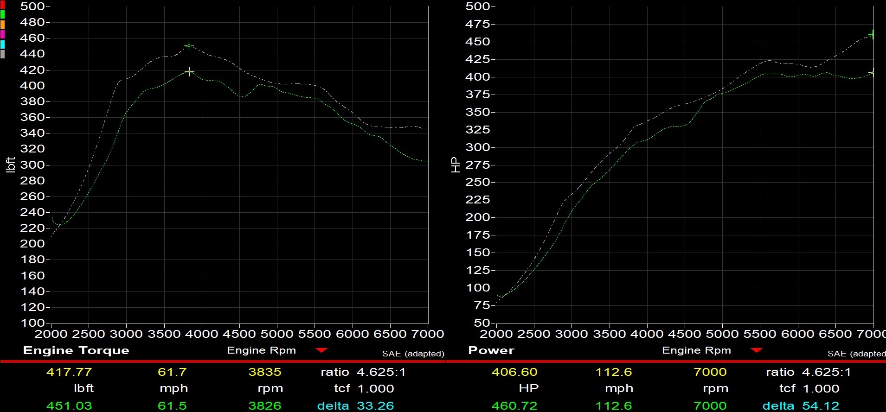The image size is (886, 412).
Task: Select green 112.6 mph in power panel
Action: coord(614,406)
